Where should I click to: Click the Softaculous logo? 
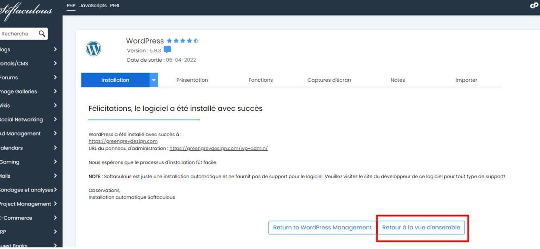point(26,12)
